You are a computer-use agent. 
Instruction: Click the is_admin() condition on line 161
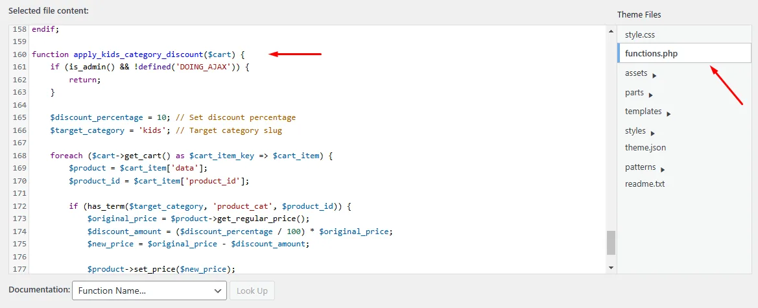tap(149, 67)
